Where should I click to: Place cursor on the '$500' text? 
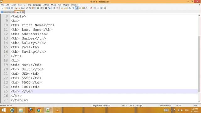pyautogui.click(x=26, y=83)
